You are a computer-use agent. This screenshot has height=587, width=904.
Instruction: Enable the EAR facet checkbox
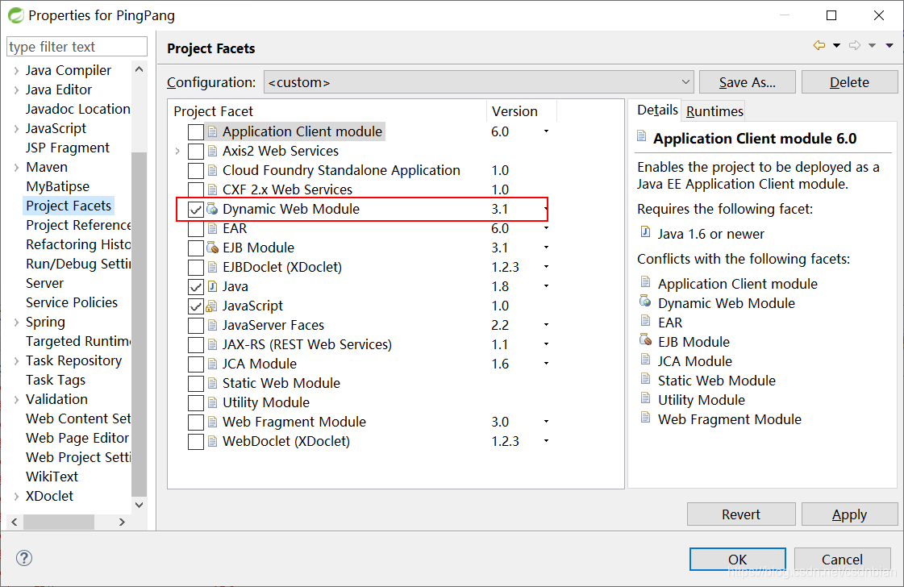[x=195, y=228]
